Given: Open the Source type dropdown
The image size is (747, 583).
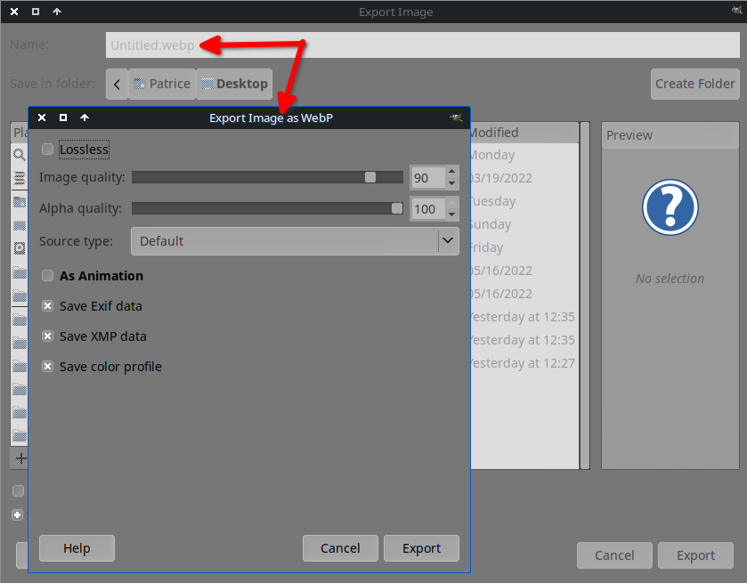Looking at the screenshot, I should (295, 241).
